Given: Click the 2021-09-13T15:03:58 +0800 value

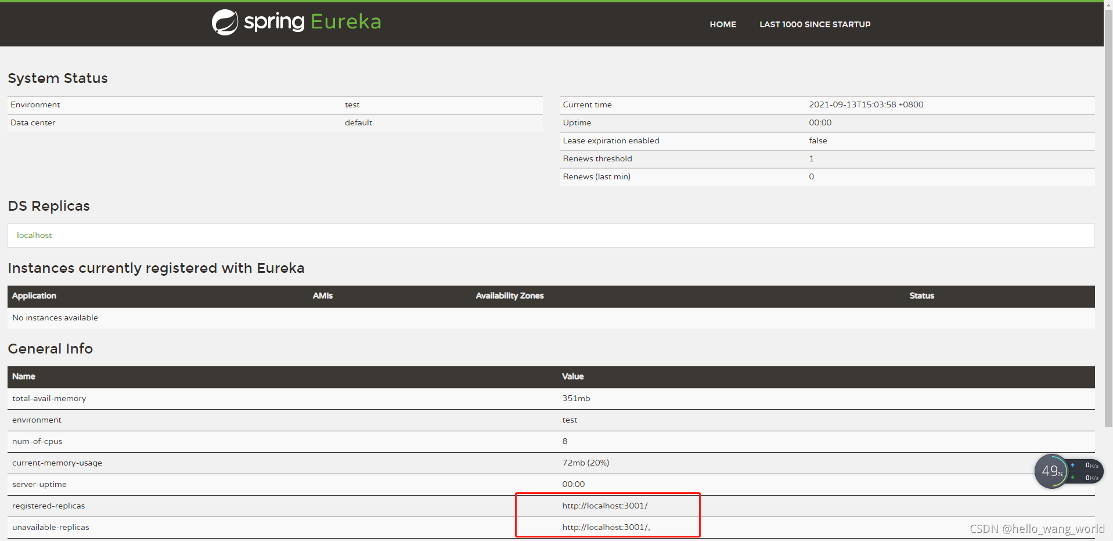Looking at the screenshot, I should [x=866, y=104].
